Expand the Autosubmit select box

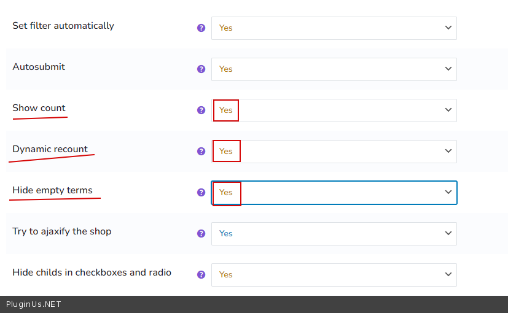pos(334,69)
